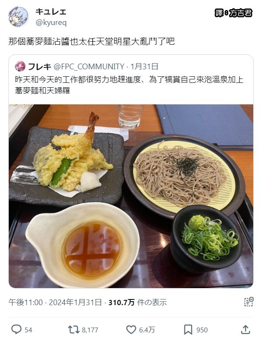Screen dimensions: 262x342
Task: Click the 6.4万 likes count
Action: (147, 330)
